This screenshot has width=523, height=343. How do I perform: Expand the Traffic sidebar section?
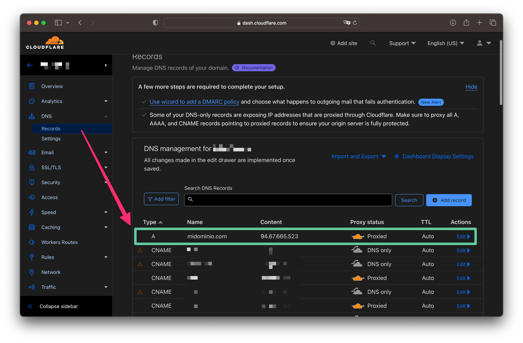tap(106, 287)
